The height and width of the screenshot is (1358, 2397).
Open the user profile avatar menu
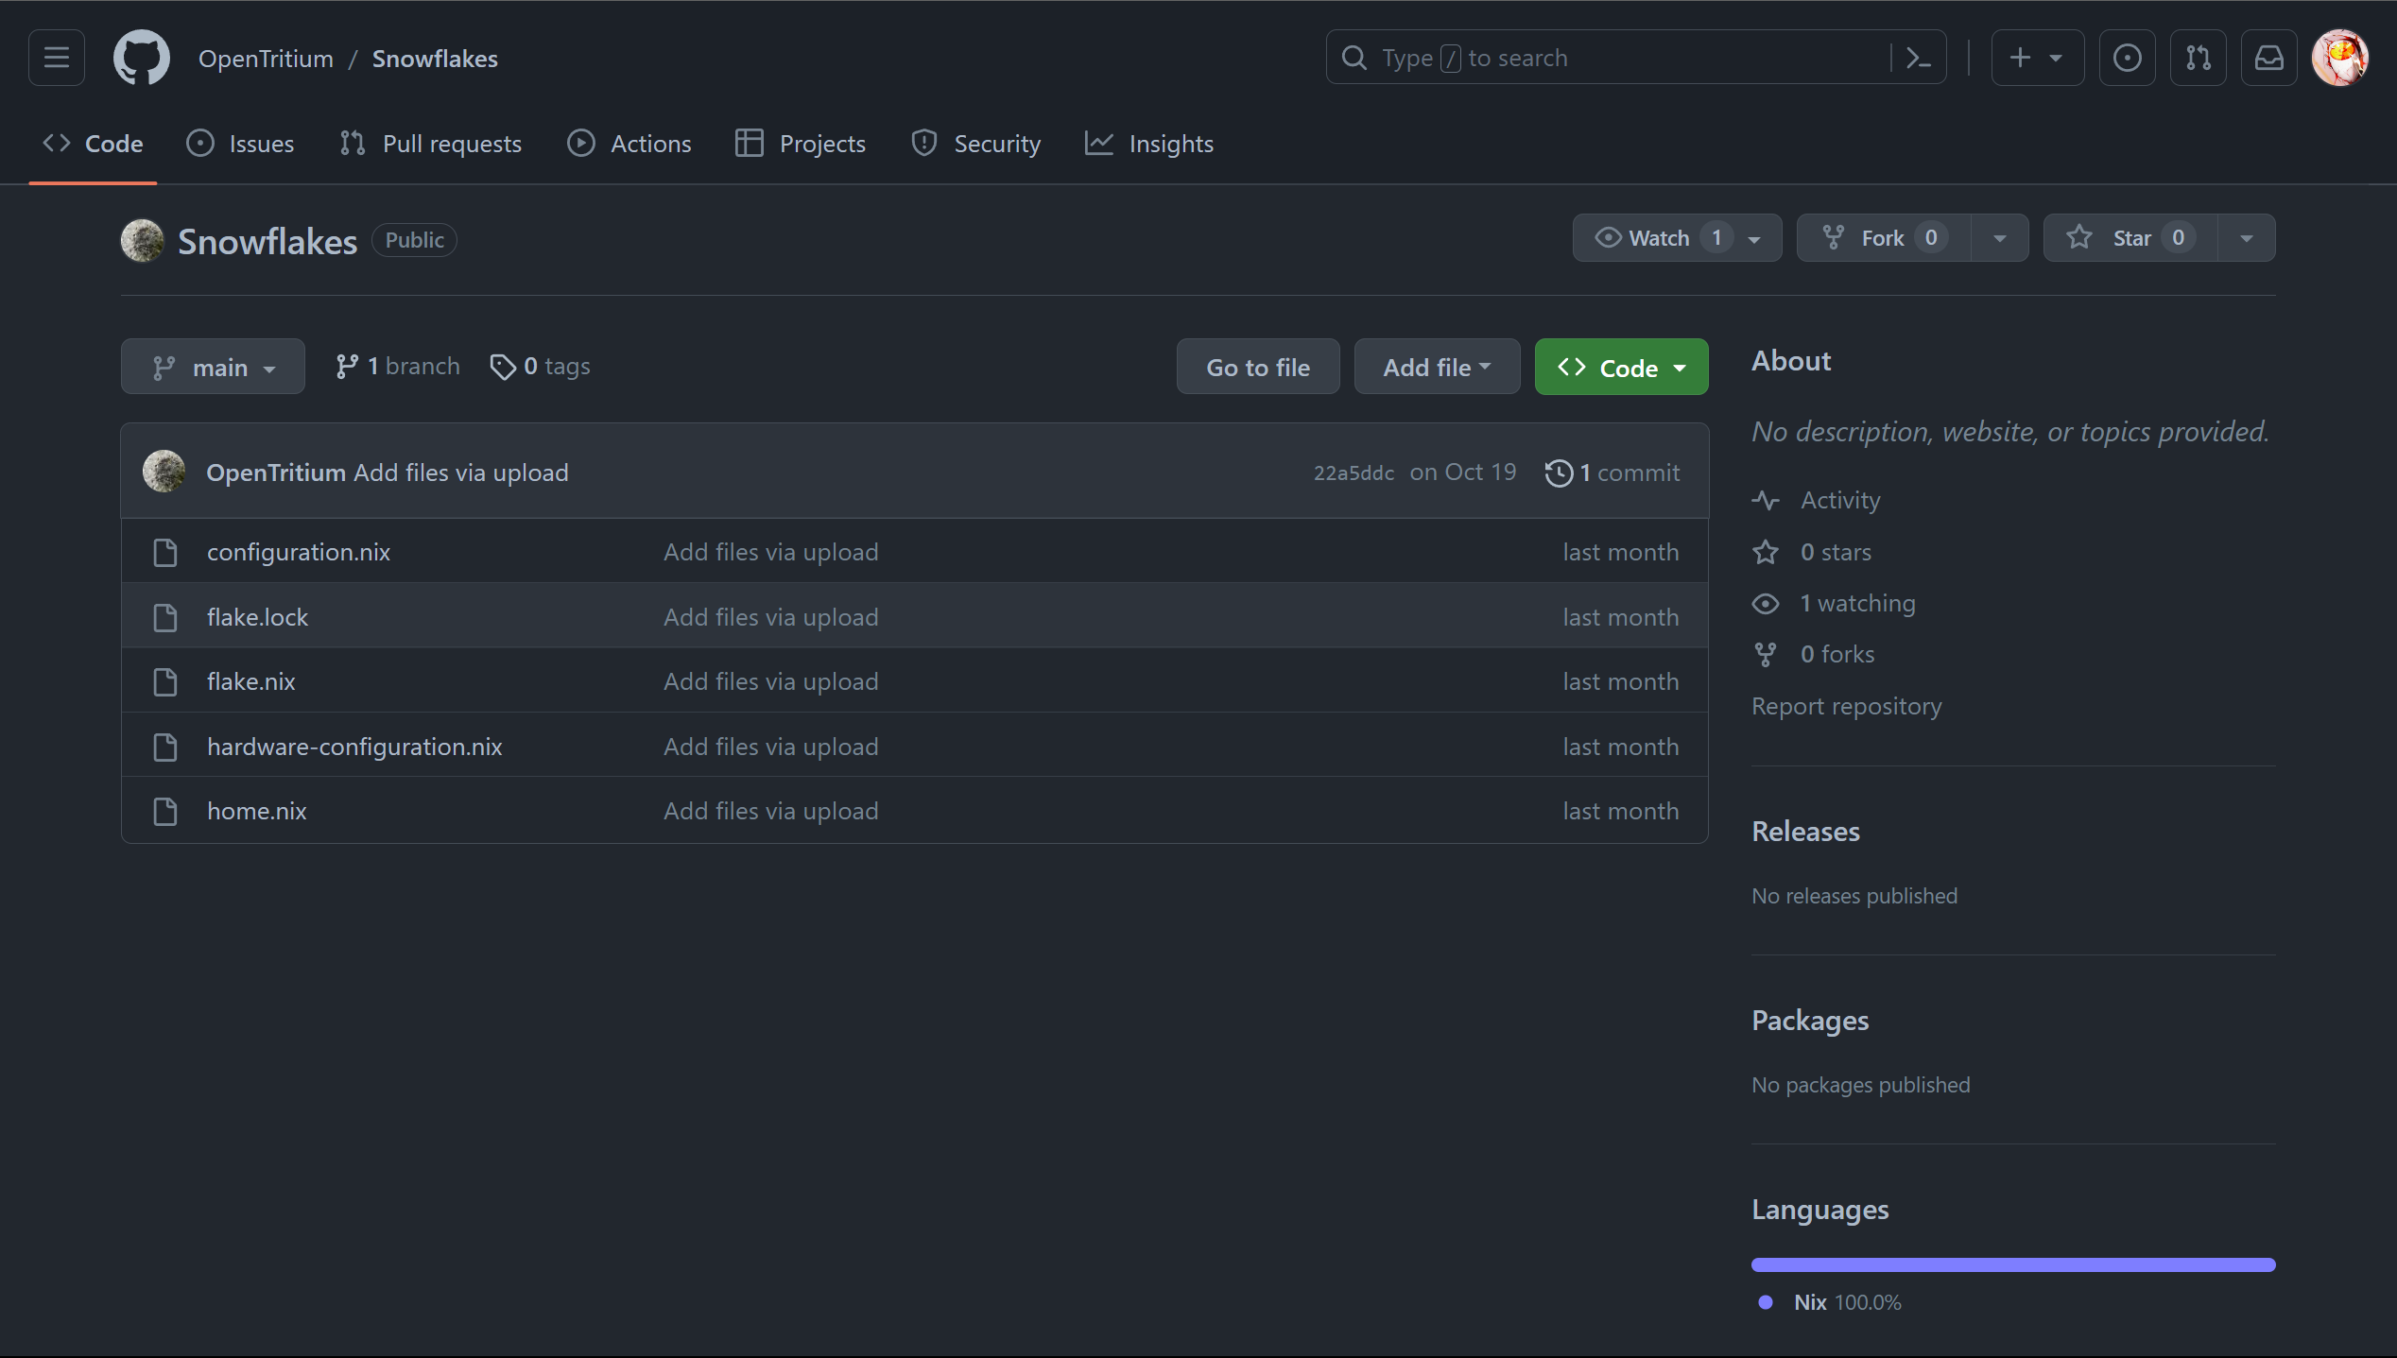[2340, 58]
